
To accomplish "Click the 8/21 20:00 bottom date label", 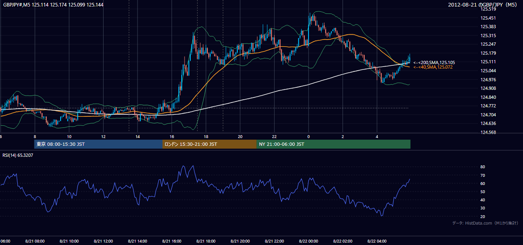I will click(240, 241).
